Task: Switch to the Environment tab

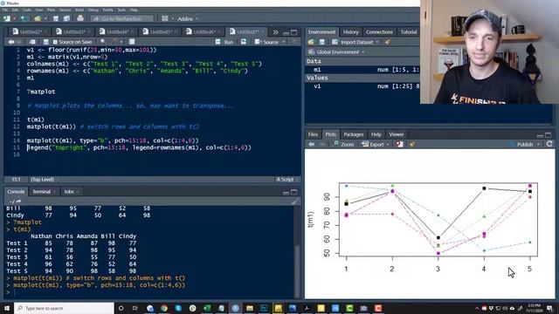Action: click(321, 32)
